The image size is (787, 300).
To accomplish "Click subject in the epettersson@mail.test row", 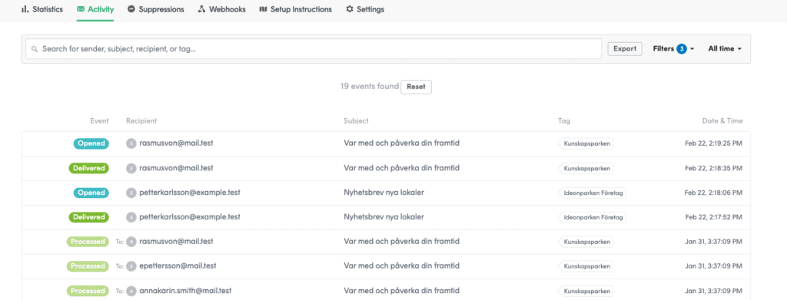I will pyautogui.click(x=402, y=265).
